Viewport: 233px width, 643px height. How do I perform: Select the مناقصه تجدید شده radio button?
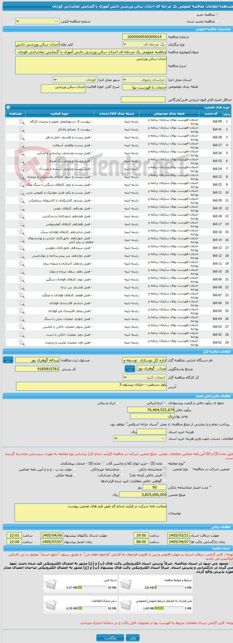coord(217,21)
